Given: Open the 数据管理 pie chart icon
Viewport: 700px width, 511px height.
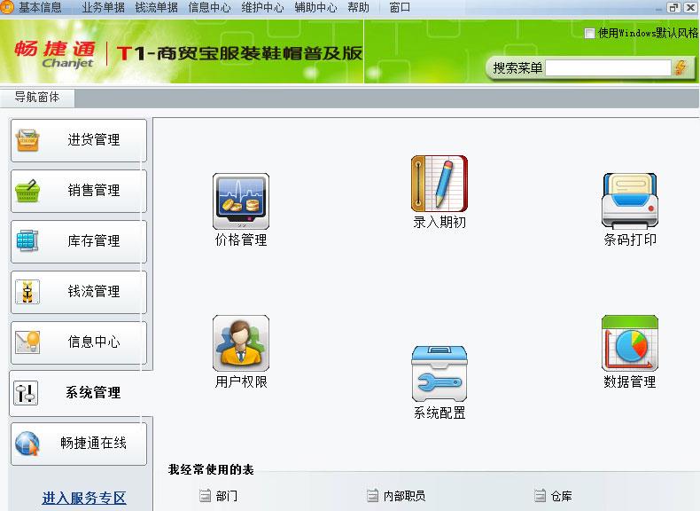Looking at the screenshot, I should point(630,343).
